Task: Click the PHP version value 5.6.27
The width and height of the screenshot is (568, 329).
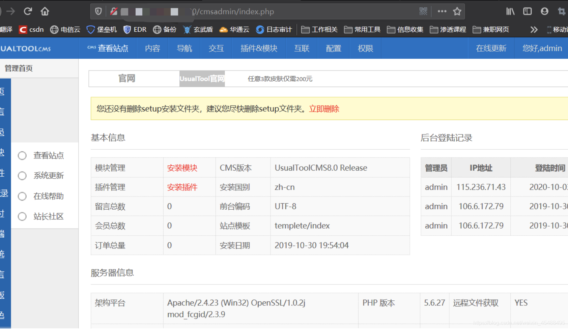Action: point(434,303)
